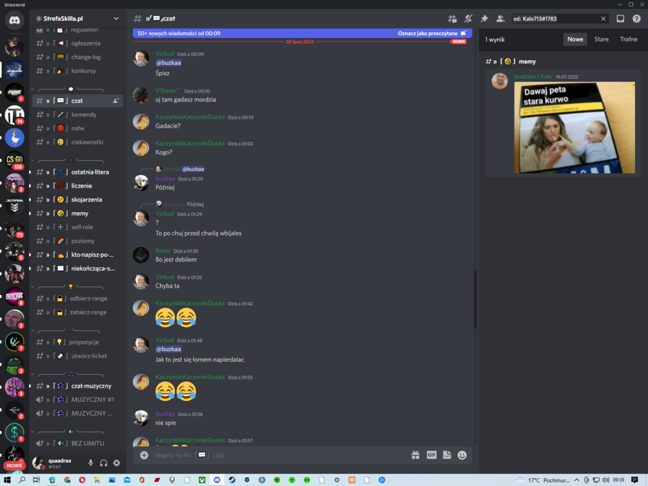Screen dimensions: 648x486
Task: Open the help question mark icon
Action: click(x=636, y=19)
